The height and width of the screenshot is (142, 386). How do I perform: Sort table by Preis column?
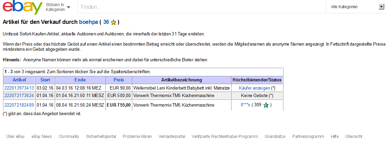tap(119, 80)
